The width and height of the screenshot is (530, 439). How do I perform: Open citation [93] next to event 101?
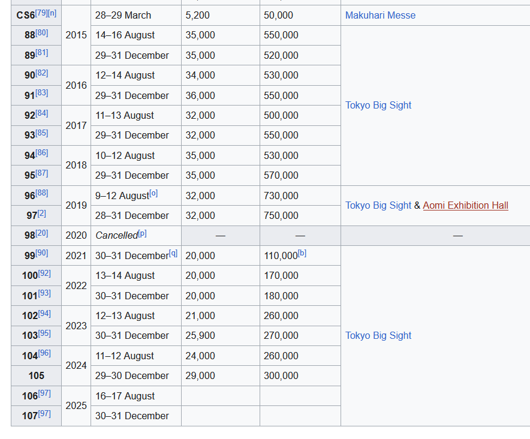(x=44, y=293)
